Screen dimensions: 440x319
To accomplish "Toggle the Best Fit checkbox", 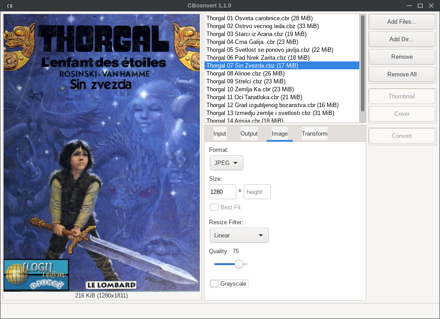I will 214,207.
